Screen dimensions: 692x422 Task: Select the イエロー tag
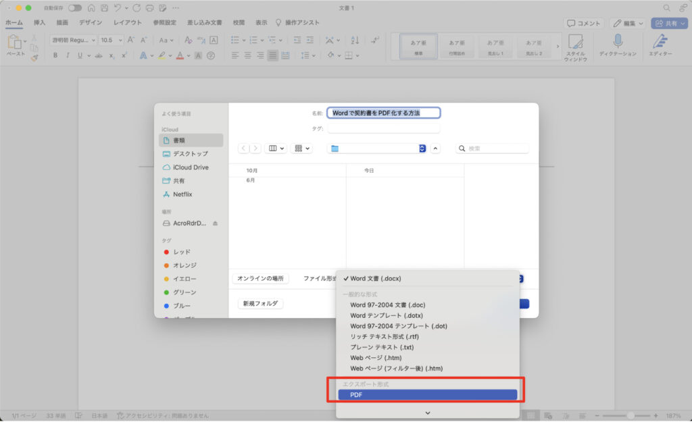coord(180,279)
